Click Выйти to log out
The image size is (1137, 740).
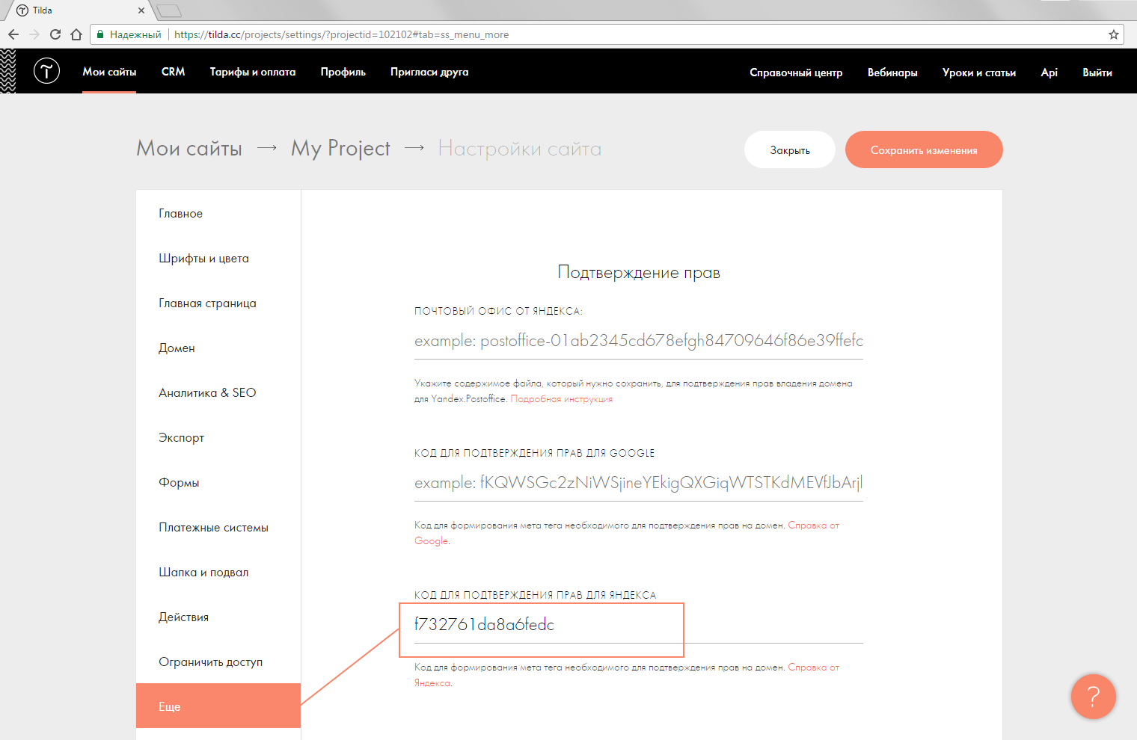1097,73
